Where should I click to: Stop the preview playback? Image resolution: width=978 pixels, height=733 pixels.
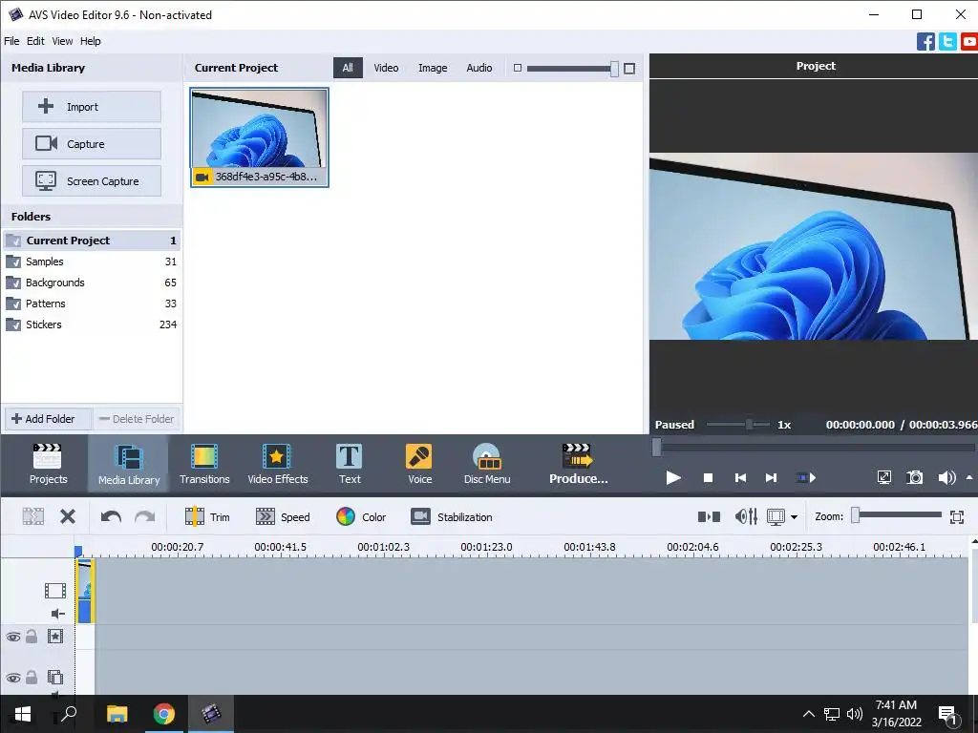pyautogui.click(x=708, y=477)
